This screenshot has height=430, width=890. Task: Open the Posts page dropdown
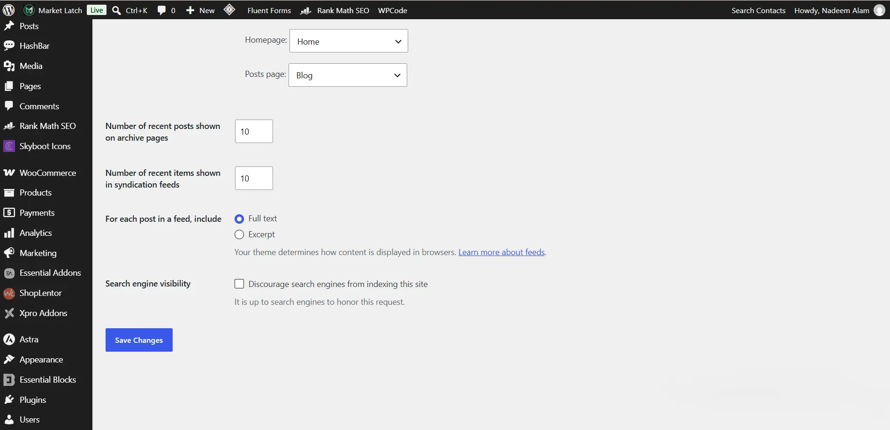coord(348,75)
